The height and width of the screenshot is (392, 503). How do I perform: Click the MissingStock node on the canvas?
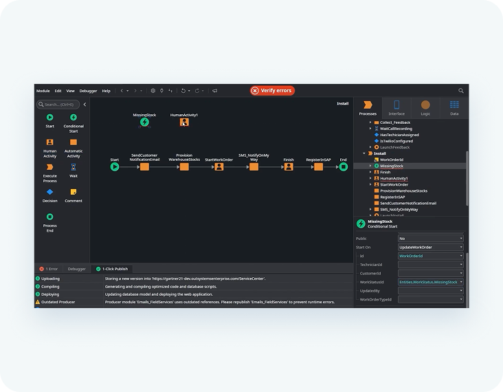point(144,122)
